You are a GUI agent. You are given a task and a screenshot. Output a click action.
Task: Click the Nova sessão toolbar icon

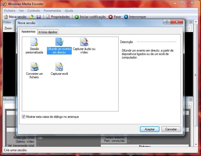click(6, 17)
